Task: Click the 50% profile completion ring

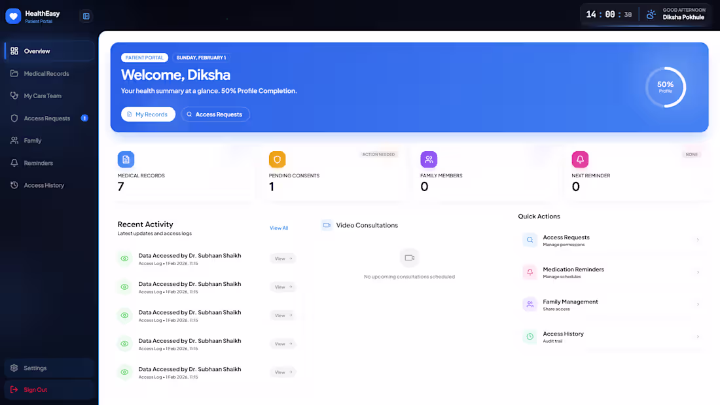Action: click(x=666, y=87)
